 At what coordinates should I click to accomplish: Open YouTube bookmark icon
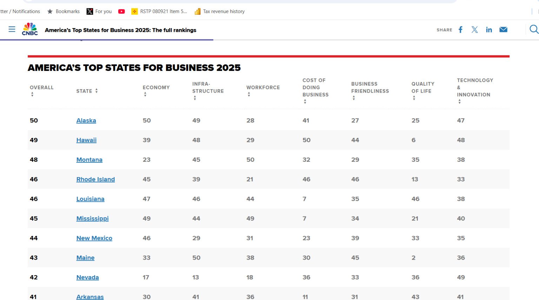click(x=121, y=12)
